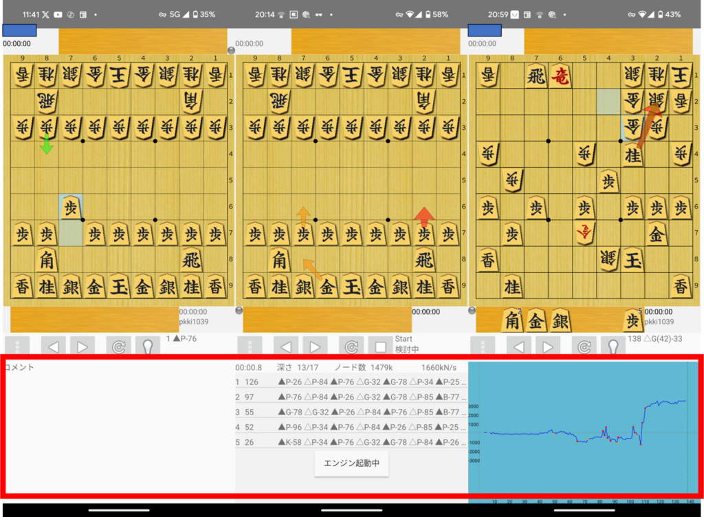Screen dimensions: 704x517
Task: Open the three-dot menu beside '138 △G(42)-33'
Action: [x=483, y=346]
